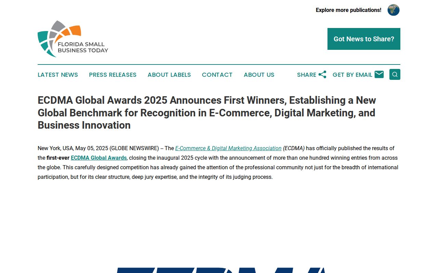Open the search using the magnifier icon
Viewport: 438px width, 273px height.
pyautogui.click(x=395, y=74)
